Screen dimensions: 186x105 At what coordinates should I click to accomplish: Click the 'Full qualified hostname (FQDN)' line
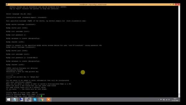(x=46, y=21)
